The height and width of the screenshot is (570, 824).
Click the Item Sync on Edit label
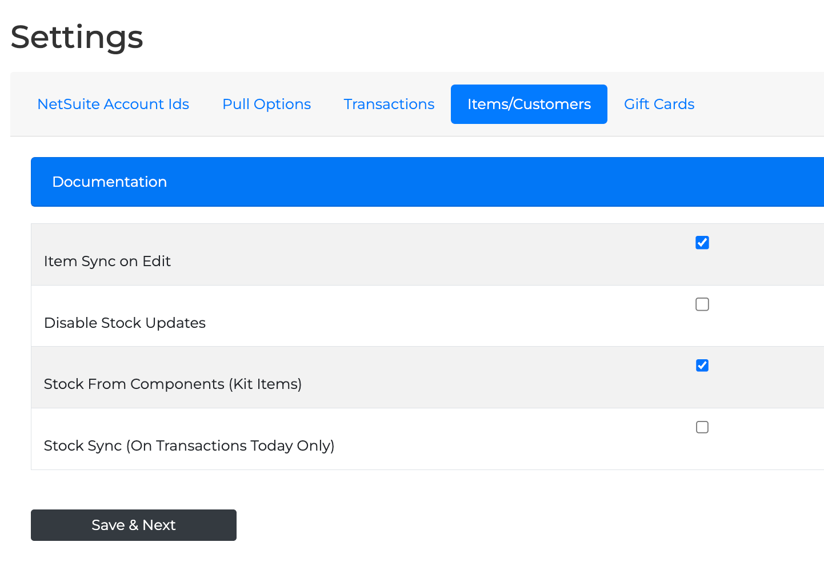click(107, 261)
